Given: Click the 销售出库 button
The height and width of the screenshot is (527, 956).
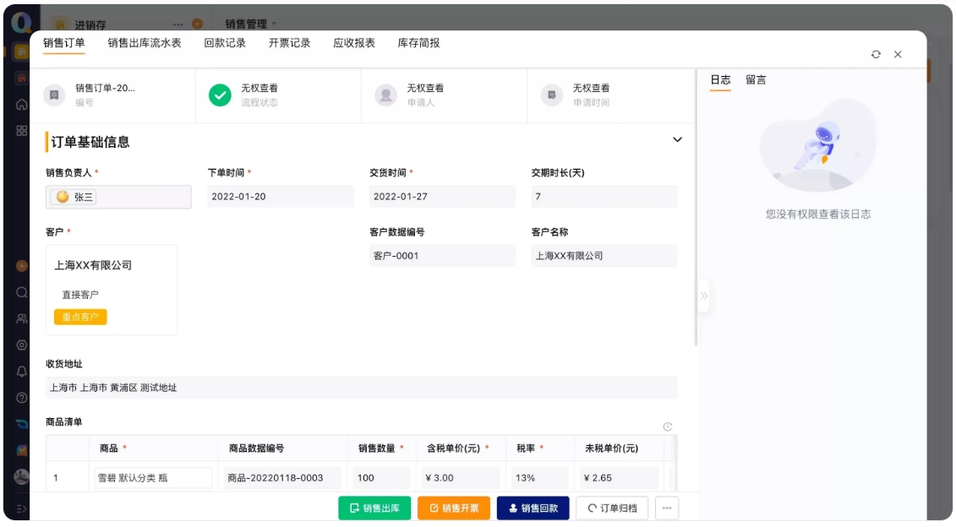Looking at the screenshot, I should pos(374,508).
